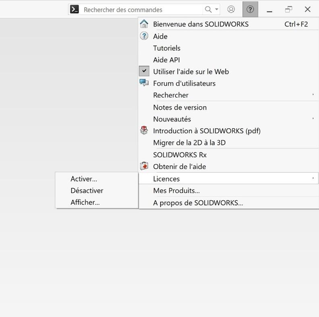The width and height of the screenshot is (319, 317).
Task: Select Afficher... licence option
Action: [x=85, y=202]
